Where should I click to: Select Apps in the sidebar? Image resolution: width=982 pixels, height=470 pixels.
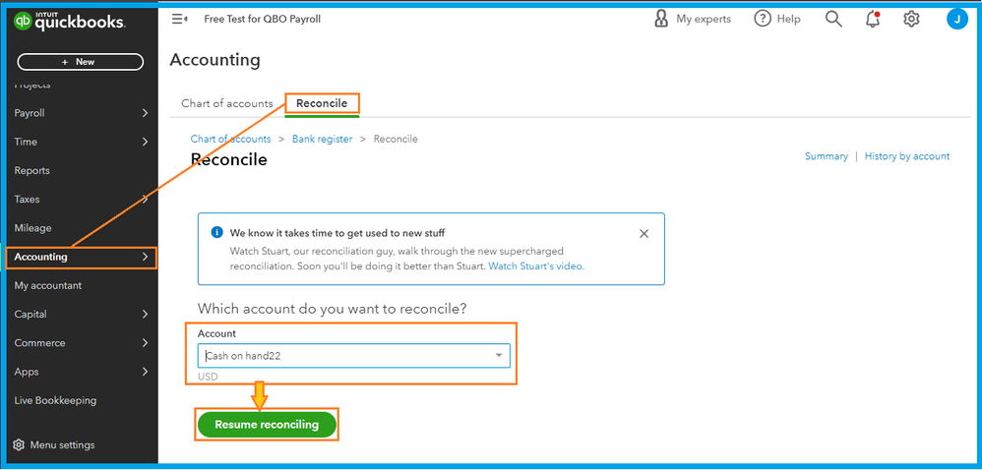click(x=27, y=372)
